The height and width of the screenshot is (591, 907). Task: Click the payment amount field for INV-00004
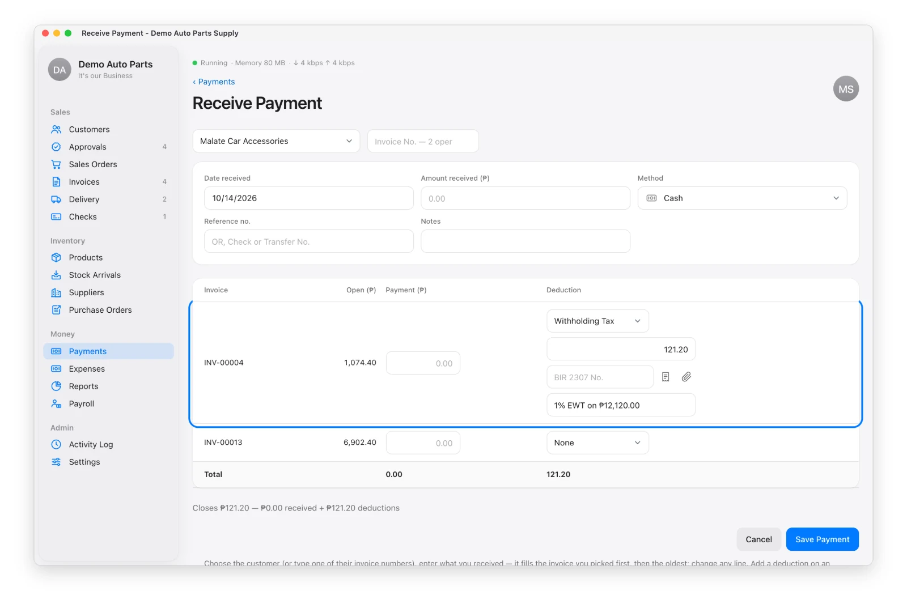pyautogui.click(x=423, y=363)
